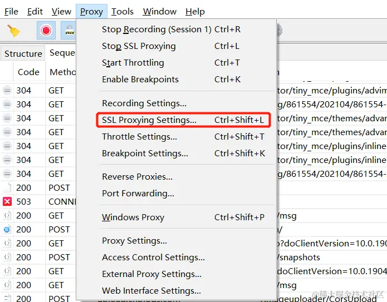This screenshot has width=387, height=302.
Task: Switch to the Sequence tab
Action: click(x=62, y=53)
